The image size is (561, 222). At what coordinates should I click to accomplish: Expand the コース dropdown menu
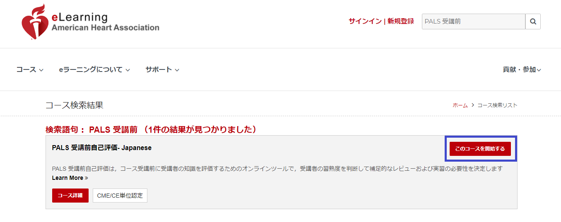(30, 69)
